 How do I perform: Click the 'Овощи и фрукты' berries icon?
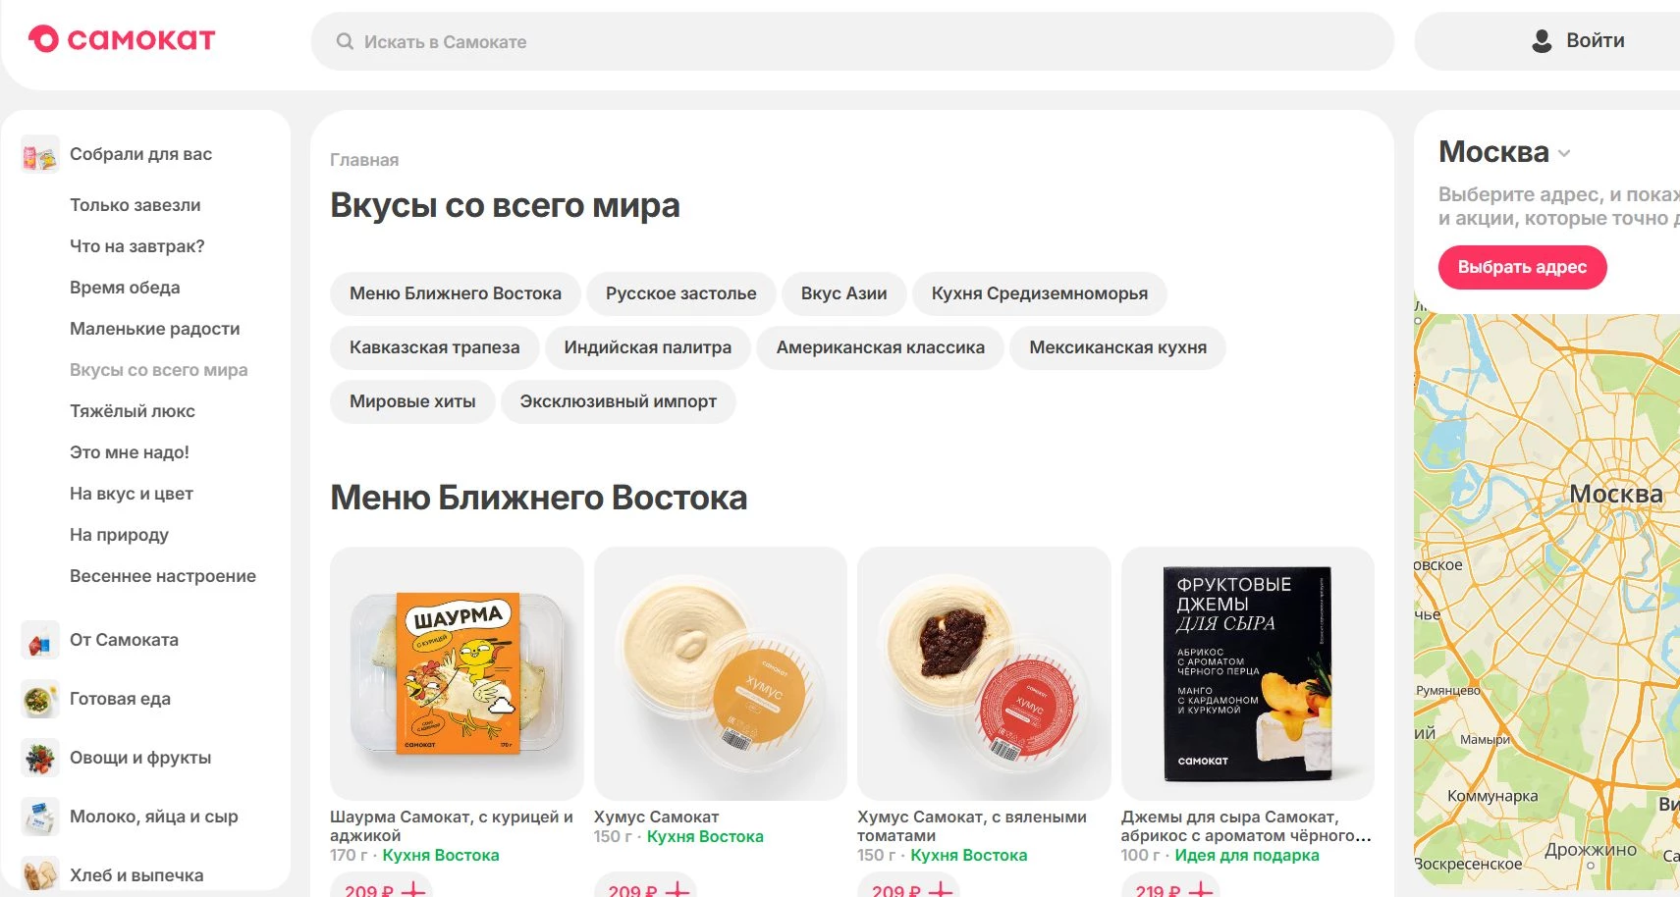40,758
